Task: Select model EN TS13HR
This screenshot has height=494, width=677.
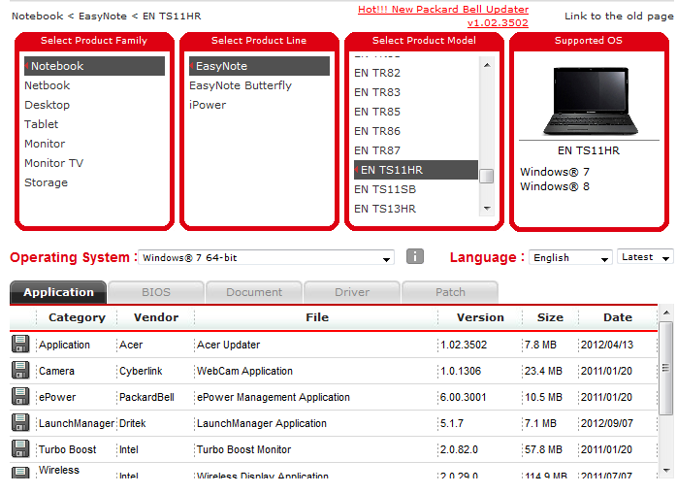Action: coord(385,210)
